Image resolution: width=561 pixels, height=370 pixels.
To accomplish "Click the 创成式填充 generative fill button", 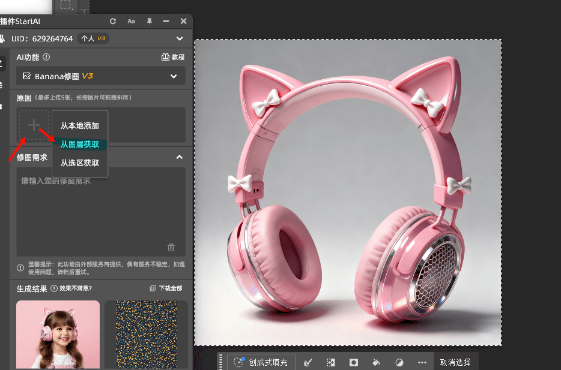I will pos(261,362).
